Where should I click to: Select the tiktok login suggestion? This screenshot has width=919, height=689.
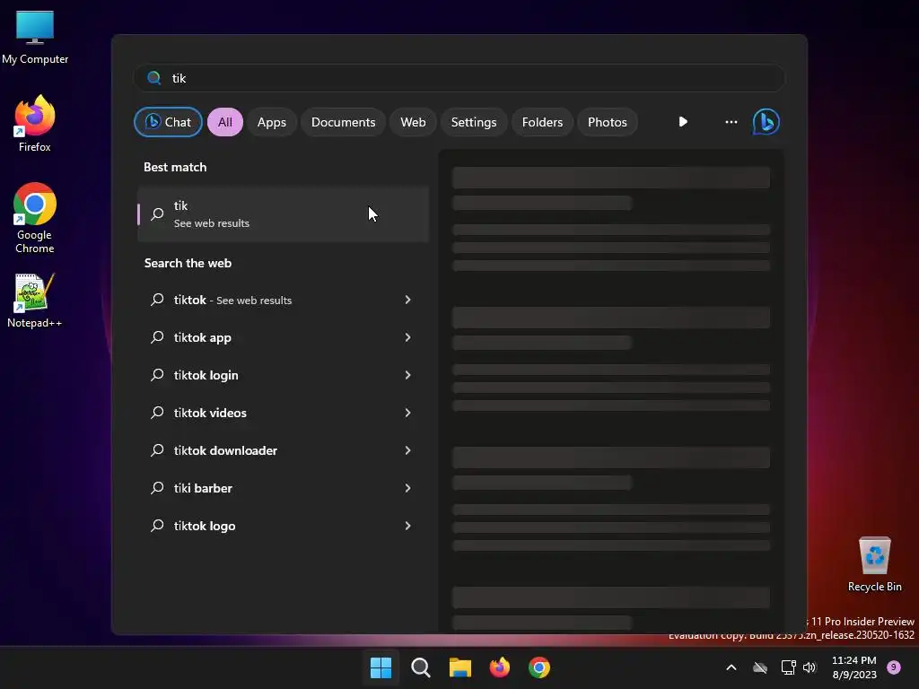click(283, 375)
